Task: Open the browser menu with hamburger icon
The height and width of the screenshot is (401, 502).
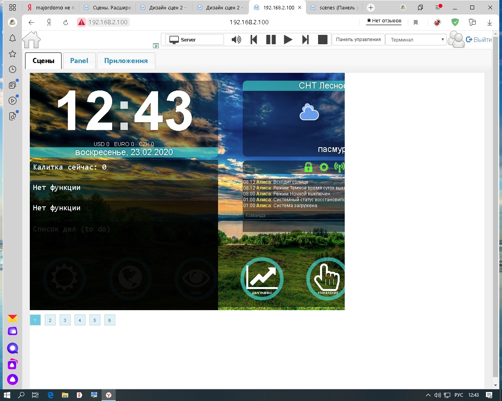Action: 438,7
